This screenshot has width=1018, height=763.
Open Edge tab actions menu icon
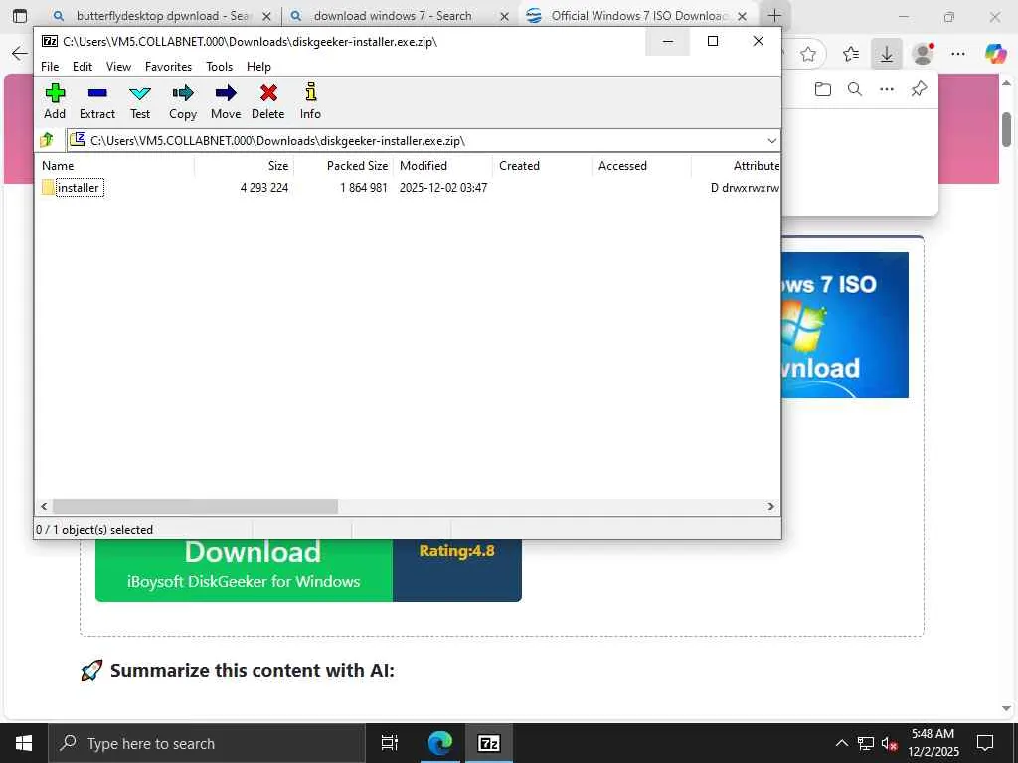[x=20, y=16]
